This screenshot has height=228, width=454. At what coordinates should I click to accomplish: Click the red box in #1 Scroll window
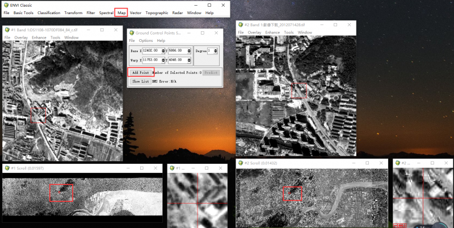[61, 193]
